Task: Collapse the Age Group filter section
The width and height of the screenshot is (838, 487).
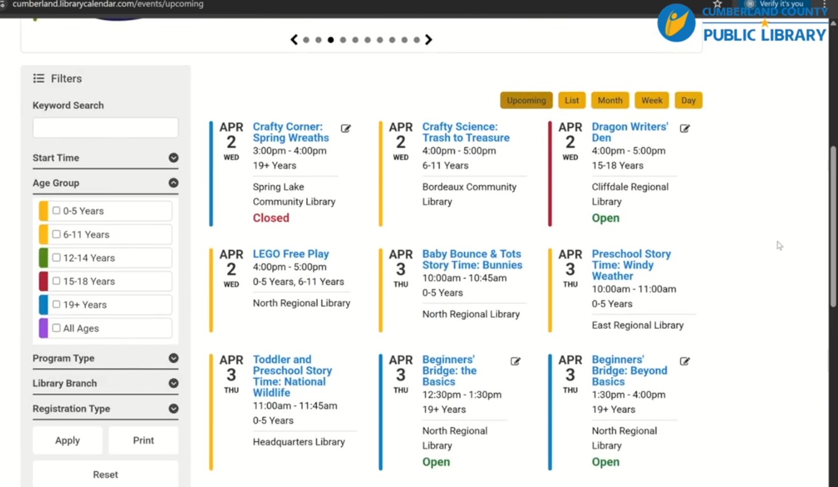Action: click(x=173, y=183)
